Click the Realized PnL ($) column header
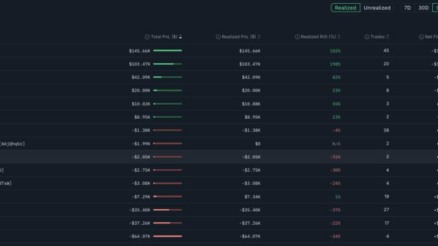Image resolution: width=438 pixels, height=246 pixels. (239, 37)
